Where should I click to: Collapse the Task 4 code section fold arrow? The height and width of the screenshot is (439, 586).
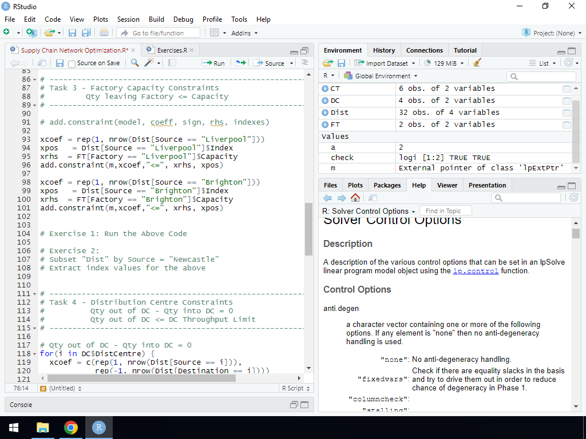(35, 294)
